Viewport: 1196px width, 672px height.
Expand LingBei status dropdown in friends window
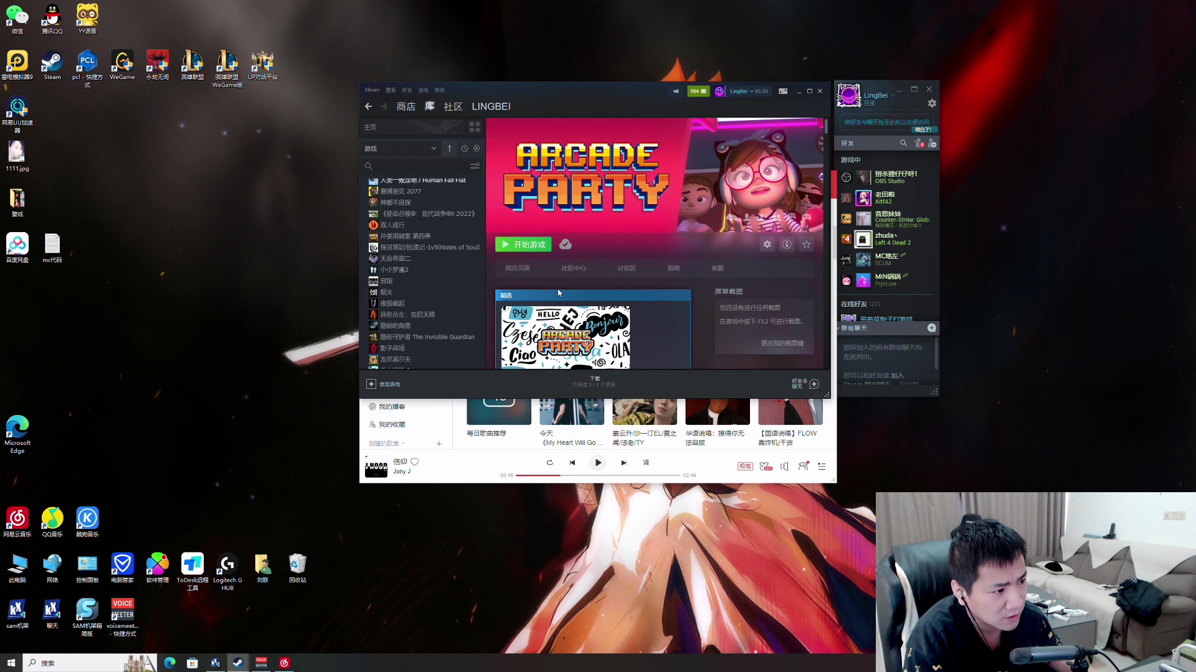click(x=893, y=95)
